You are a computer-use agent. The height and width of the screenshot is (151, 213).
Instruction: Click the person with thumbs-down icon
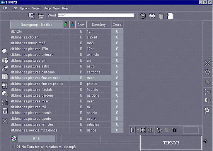pyautogui.click(x=207, y=92)
